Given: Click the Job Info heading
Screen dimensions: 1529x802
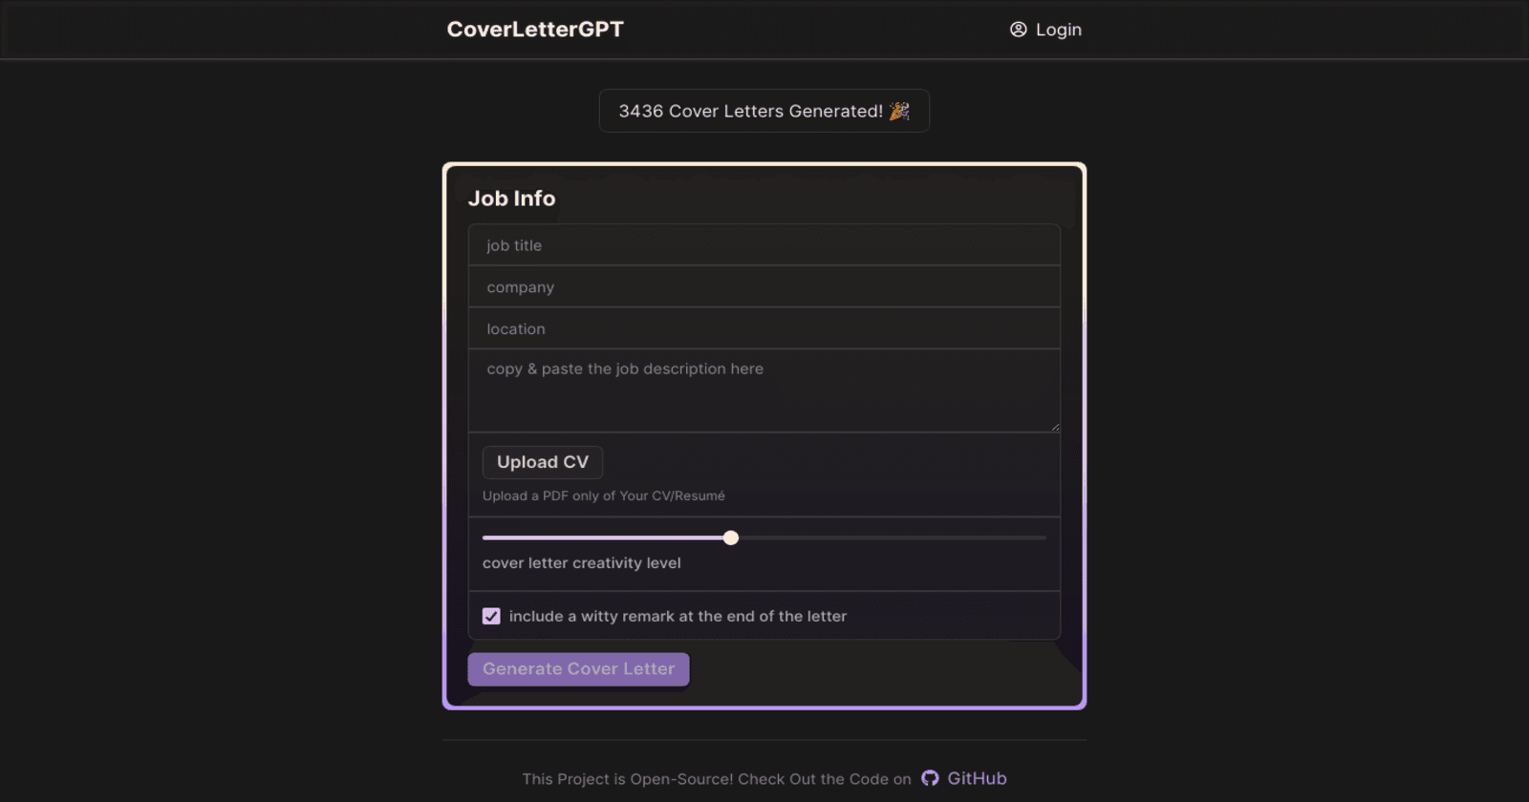Looking at the screenshot, I should 511,199.
